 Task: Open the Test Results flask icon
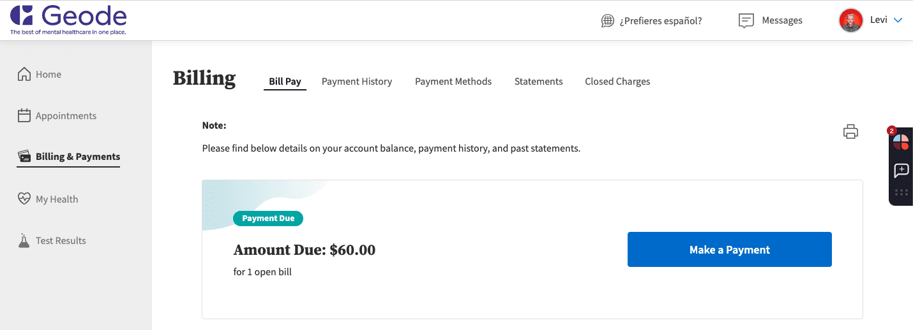(x=24, y=240)
